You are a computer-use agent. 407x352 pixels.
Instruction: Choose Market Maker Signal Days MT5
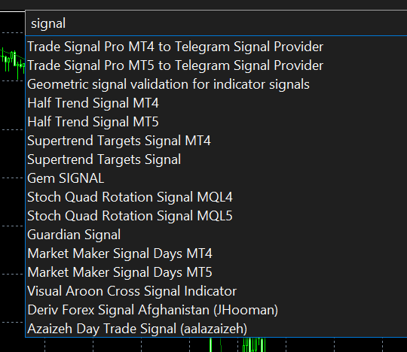coord(216,272)
